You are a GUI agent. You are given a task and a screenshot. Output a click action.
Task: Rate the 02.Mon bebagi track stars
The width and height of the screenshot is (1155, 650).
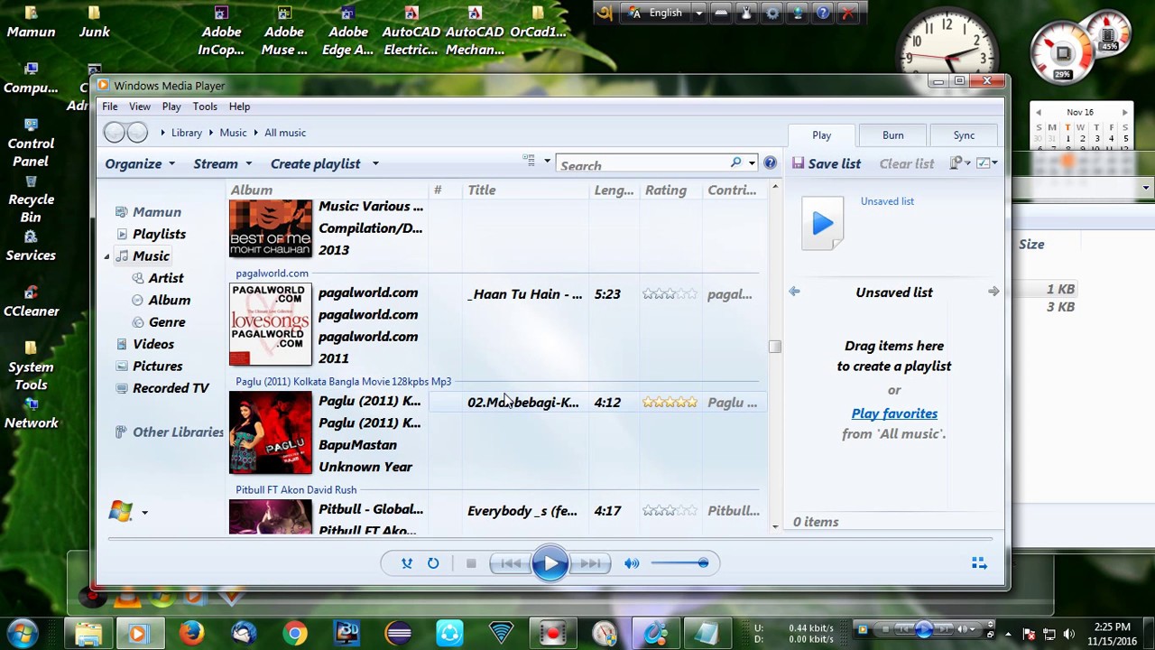(670, 403)
